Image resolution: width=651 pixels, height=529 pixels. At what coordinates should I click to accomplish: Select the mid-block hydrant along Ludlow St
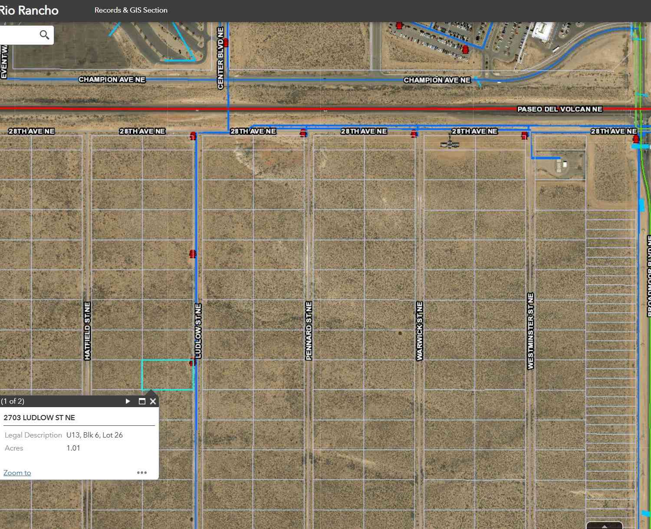pyautogui.click(x=193, y=254)
